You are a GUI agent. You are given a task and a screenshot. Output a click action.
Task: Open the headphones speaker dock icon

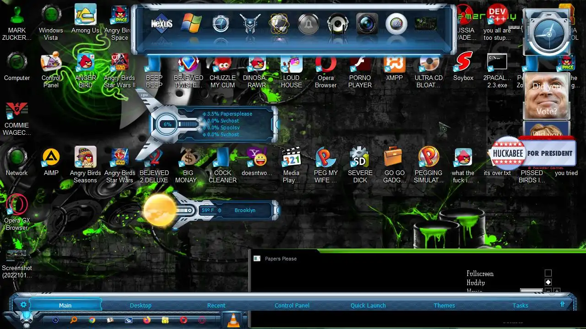337,24
